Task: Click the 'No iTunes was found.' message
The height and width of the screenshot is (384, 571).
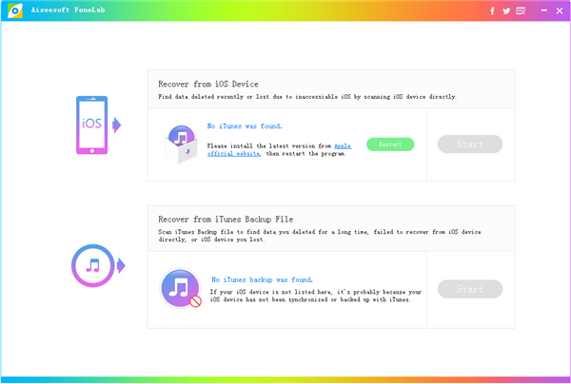Action: 245,126
